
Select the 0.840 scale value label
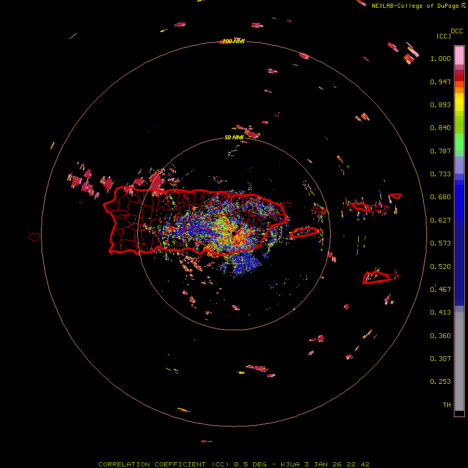[x=440, y=128]
